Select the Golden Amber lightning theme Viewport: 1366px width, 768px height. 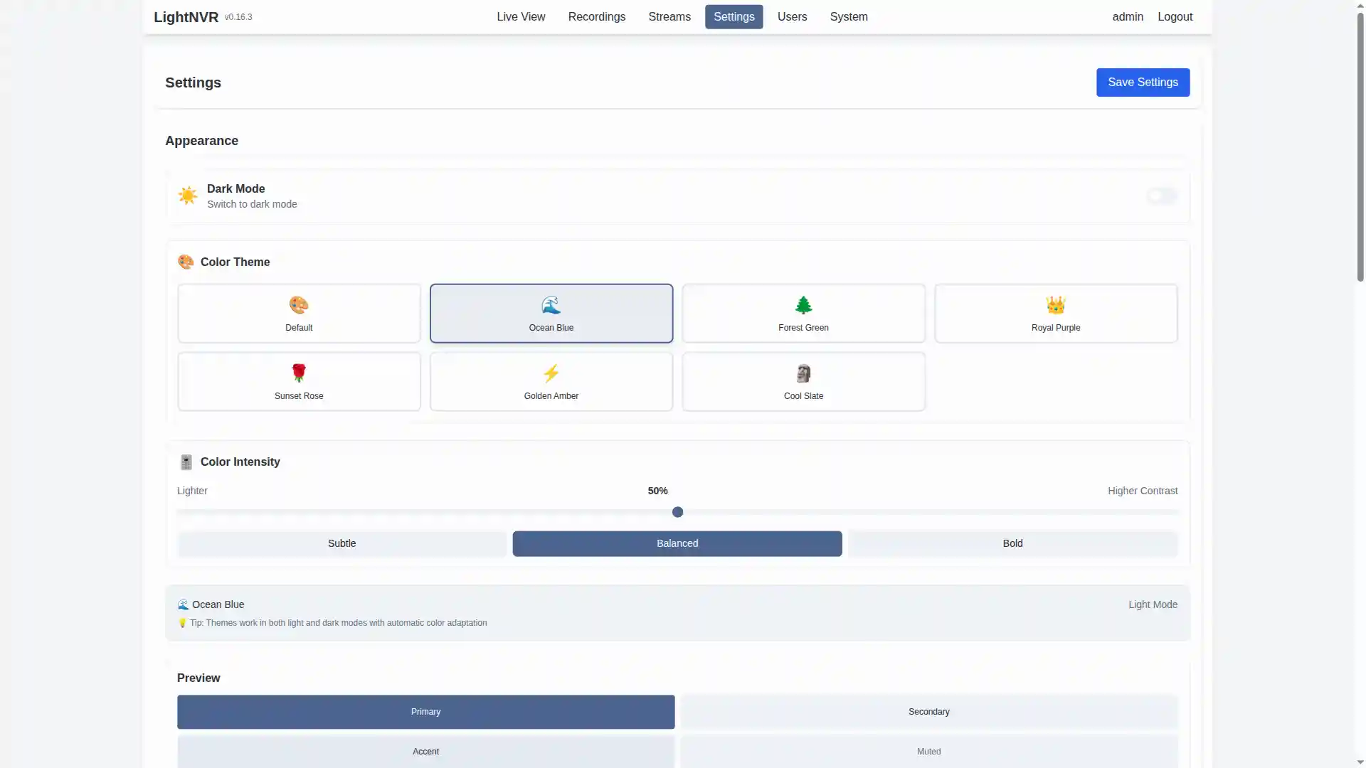pos(551,373)
